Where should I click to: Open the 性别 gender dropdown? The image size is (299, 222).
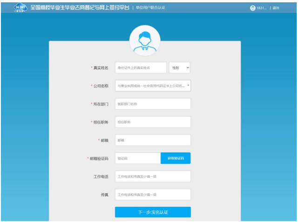click(180, 68)
